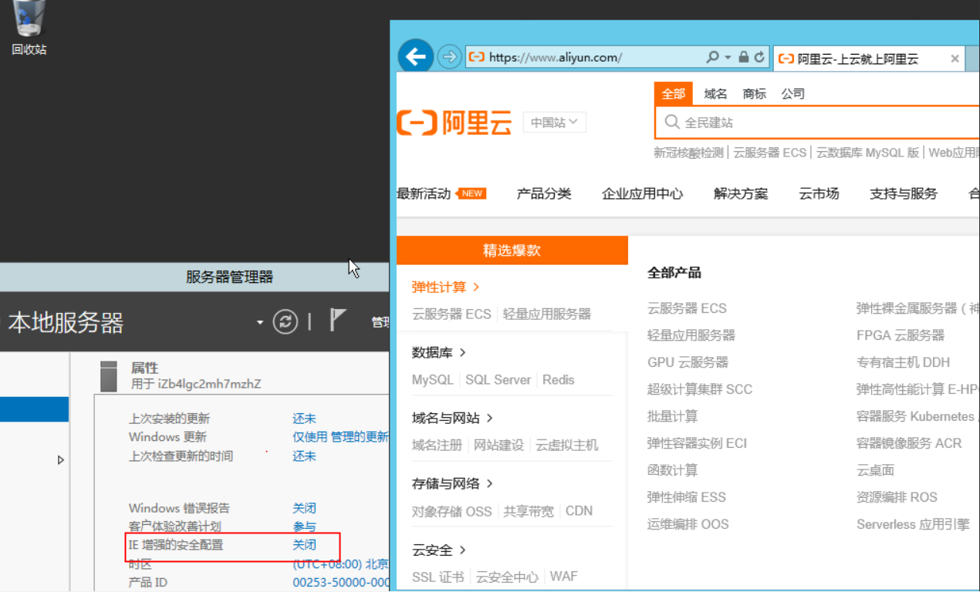
Task: Click FPGA 云服务器 product link
Action: 901,335
